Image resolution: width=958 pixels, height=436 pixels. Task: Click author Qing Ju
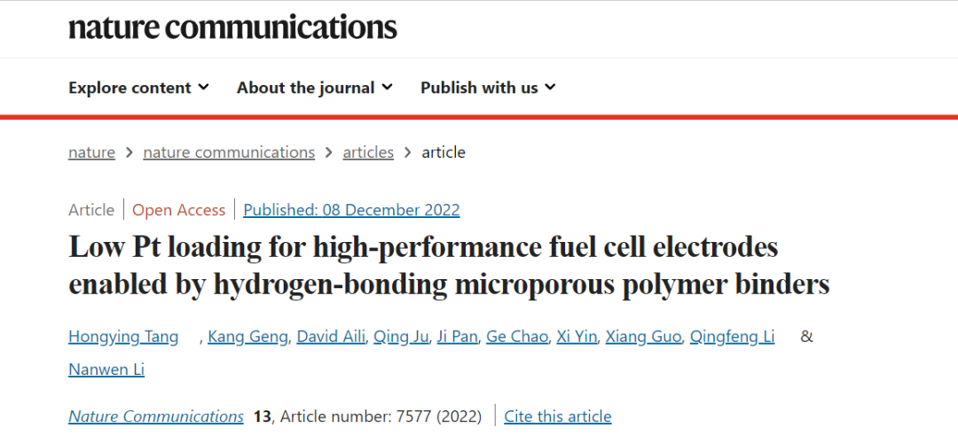tap(401, 337)
